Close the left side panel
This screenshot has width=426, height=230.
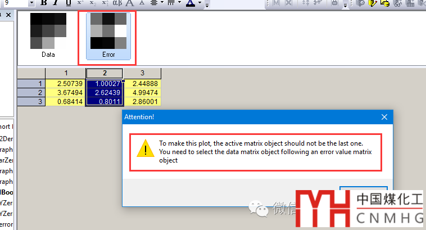point(8,15)
